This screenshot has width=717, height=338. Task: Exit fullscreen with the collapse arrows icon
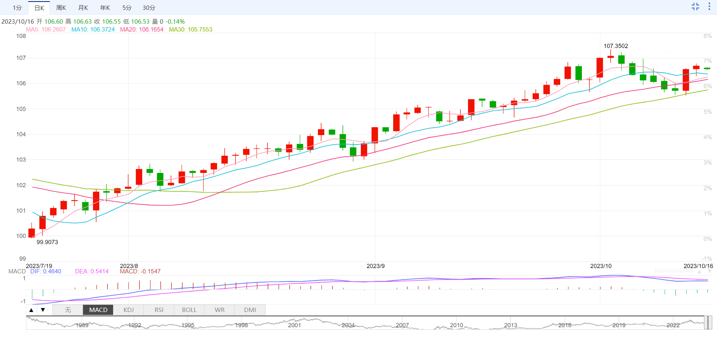point(695,6)
